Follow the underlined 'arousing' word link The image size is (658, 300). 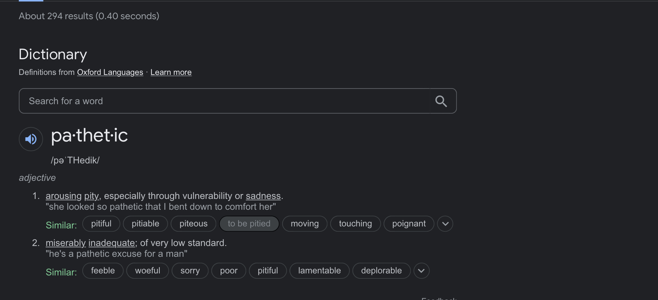tap(63, 196)
